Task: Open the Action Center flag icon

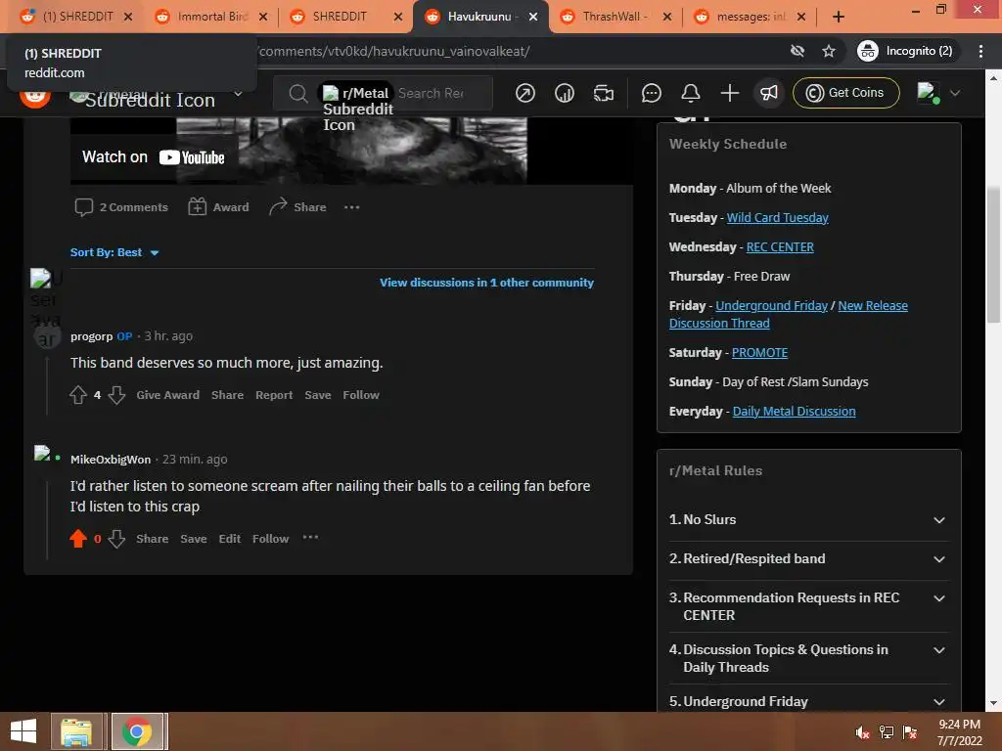Action: 910,732
